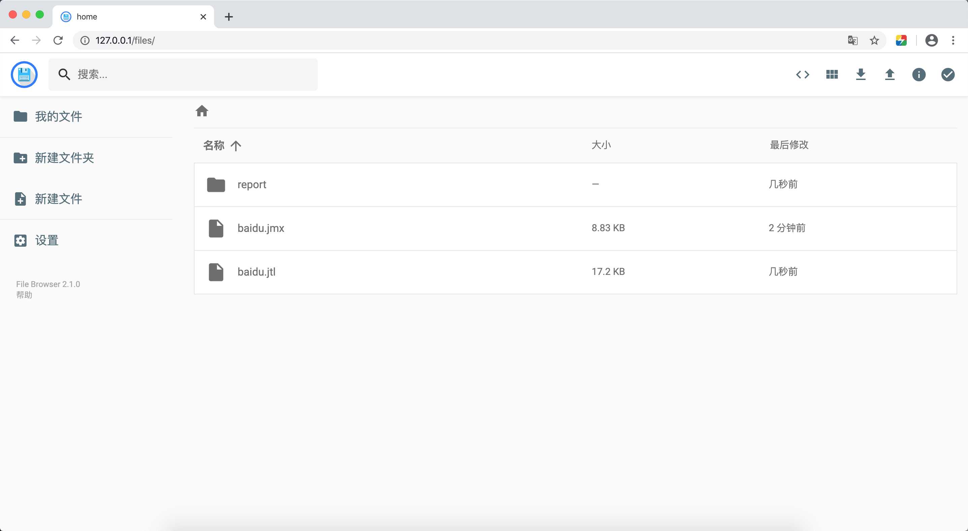Select the home browser tab
This screenshot has height=531, width=968.
tap(133, 16)
